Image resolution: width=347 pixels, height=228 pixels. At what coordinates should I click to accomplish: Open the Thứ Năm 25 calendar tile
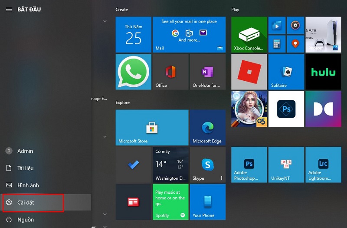(x=134, y=35)
